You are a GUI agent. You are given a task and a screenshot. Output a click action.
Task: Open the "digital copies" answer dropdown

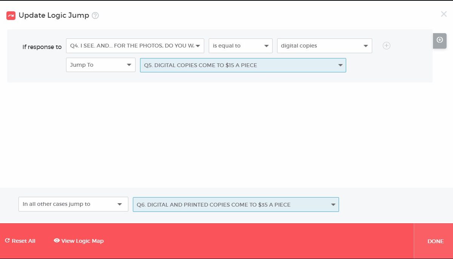pyautogui.click(x=324, y=46)
